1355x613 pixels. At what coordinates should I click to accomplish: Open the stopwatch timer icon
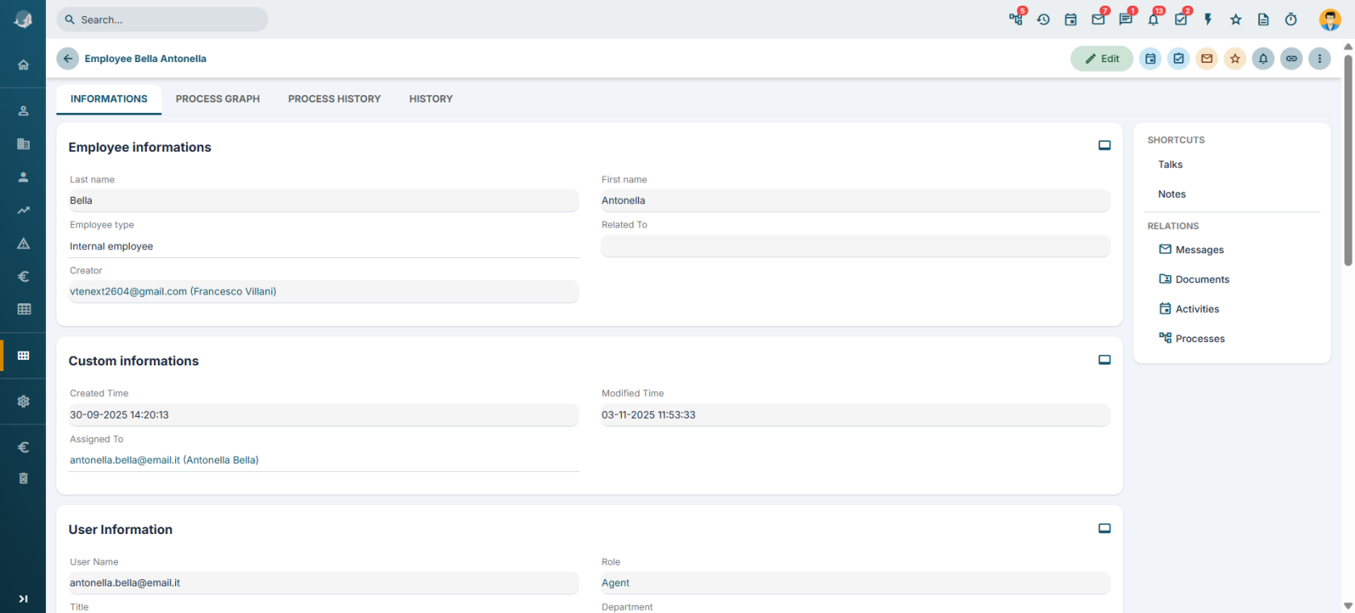(1291, 19)
